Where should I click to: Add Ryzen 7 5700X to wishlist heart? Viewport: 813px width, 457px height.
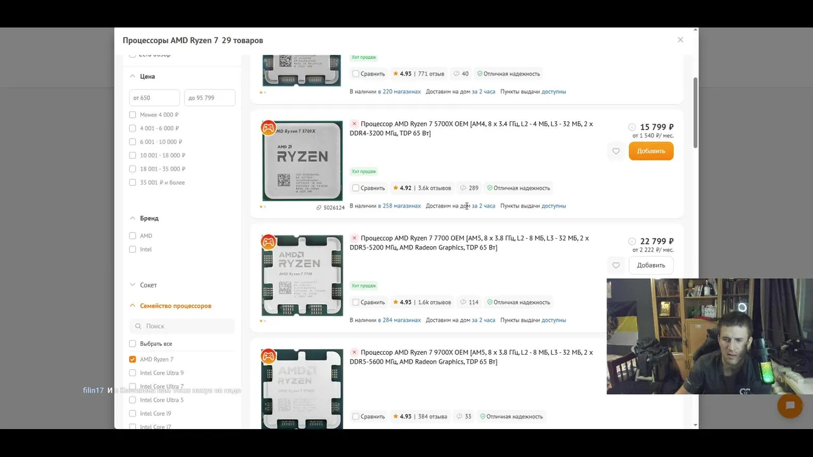coord(615,151)
